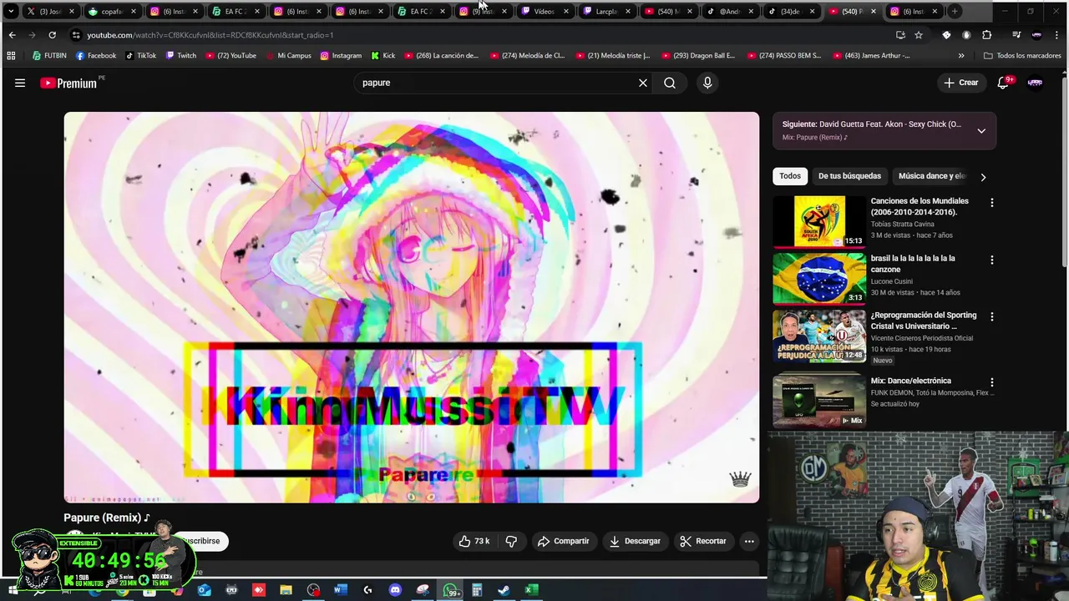
Task: Show the hidden bookmarks overflow chevron
Action: coord(961,56)
